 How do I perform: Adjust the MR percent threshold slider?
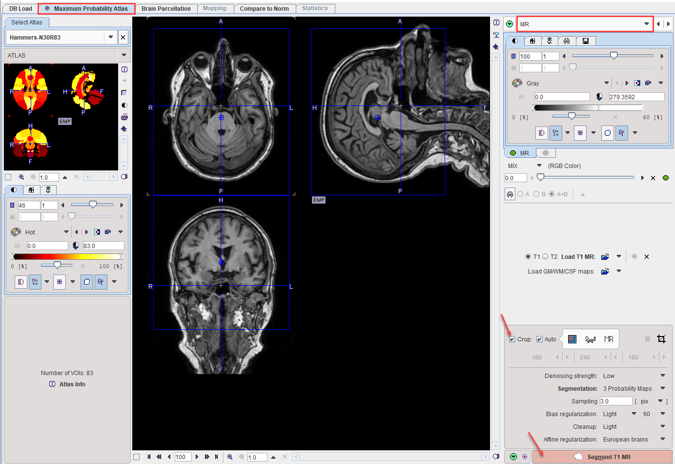click(571, 116)
